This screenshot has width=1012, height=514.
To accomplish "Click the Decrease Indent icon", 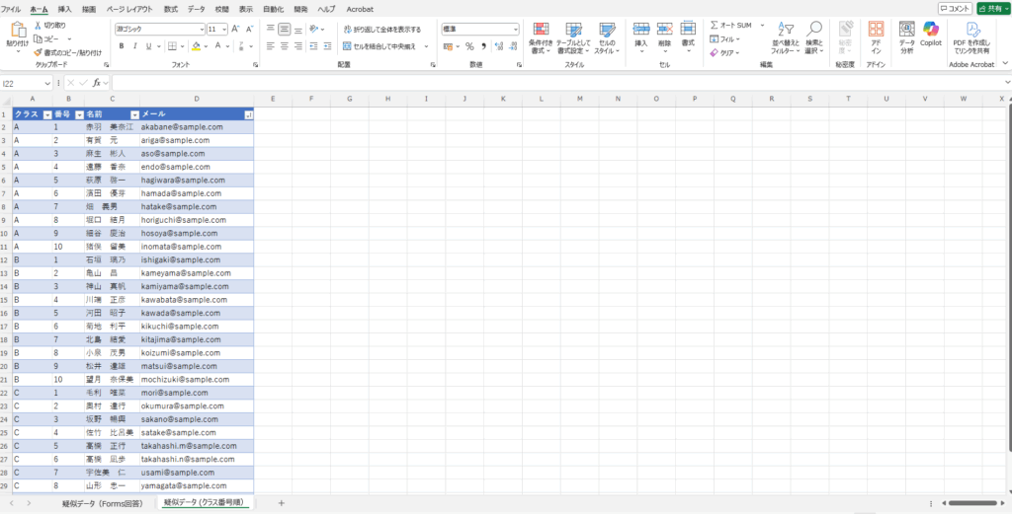I will 313,46.
